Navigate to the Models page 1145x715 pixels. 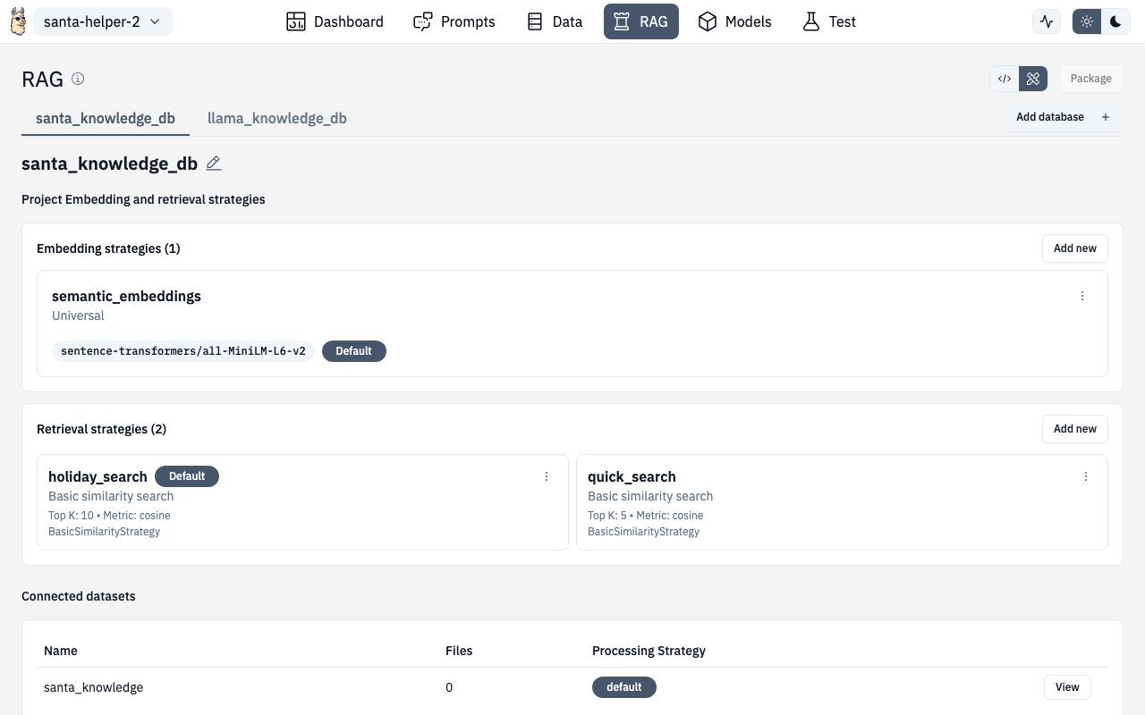pos(734,21)
